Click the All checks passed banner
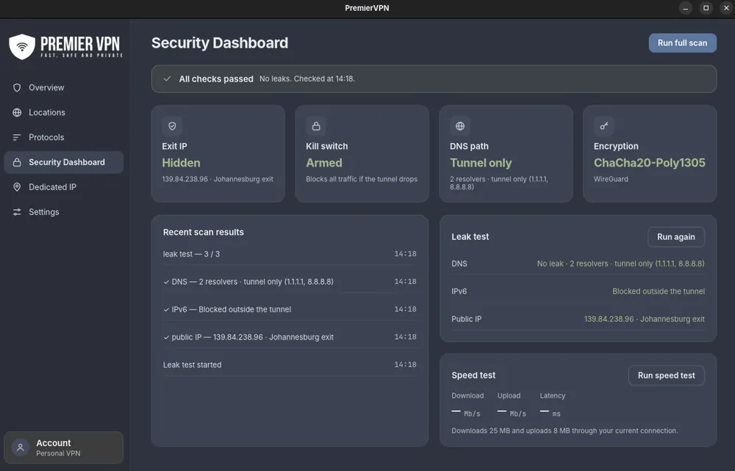 pos(434,78)
